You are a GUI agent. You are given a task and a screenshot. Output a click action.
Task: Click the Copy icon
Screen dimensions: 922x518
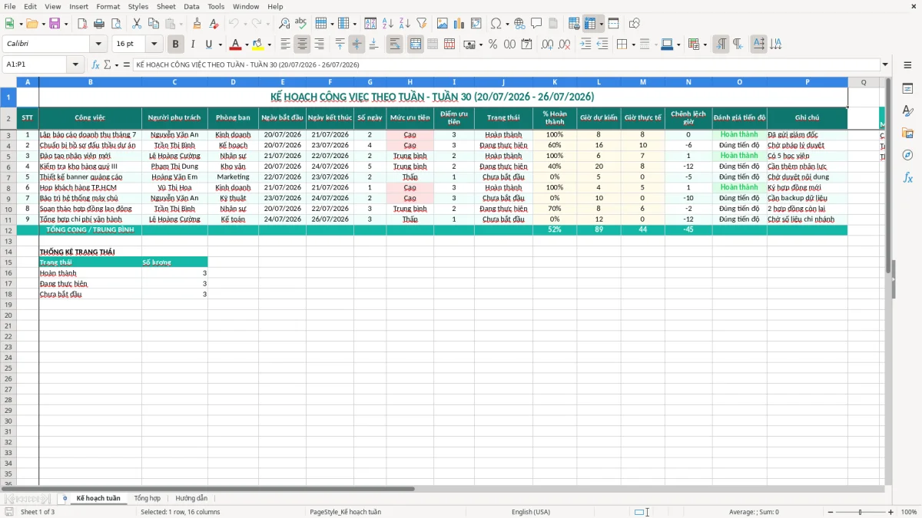coord(154,24)
